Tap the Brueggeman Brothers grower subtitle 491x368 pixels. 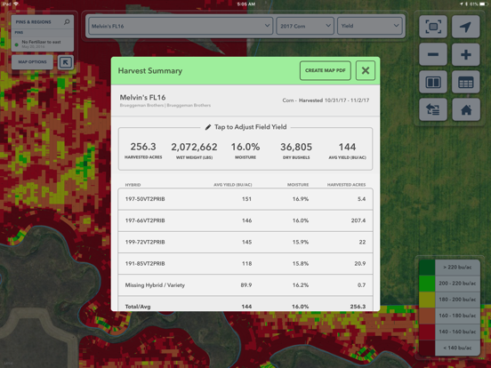(x=165, y=106)
